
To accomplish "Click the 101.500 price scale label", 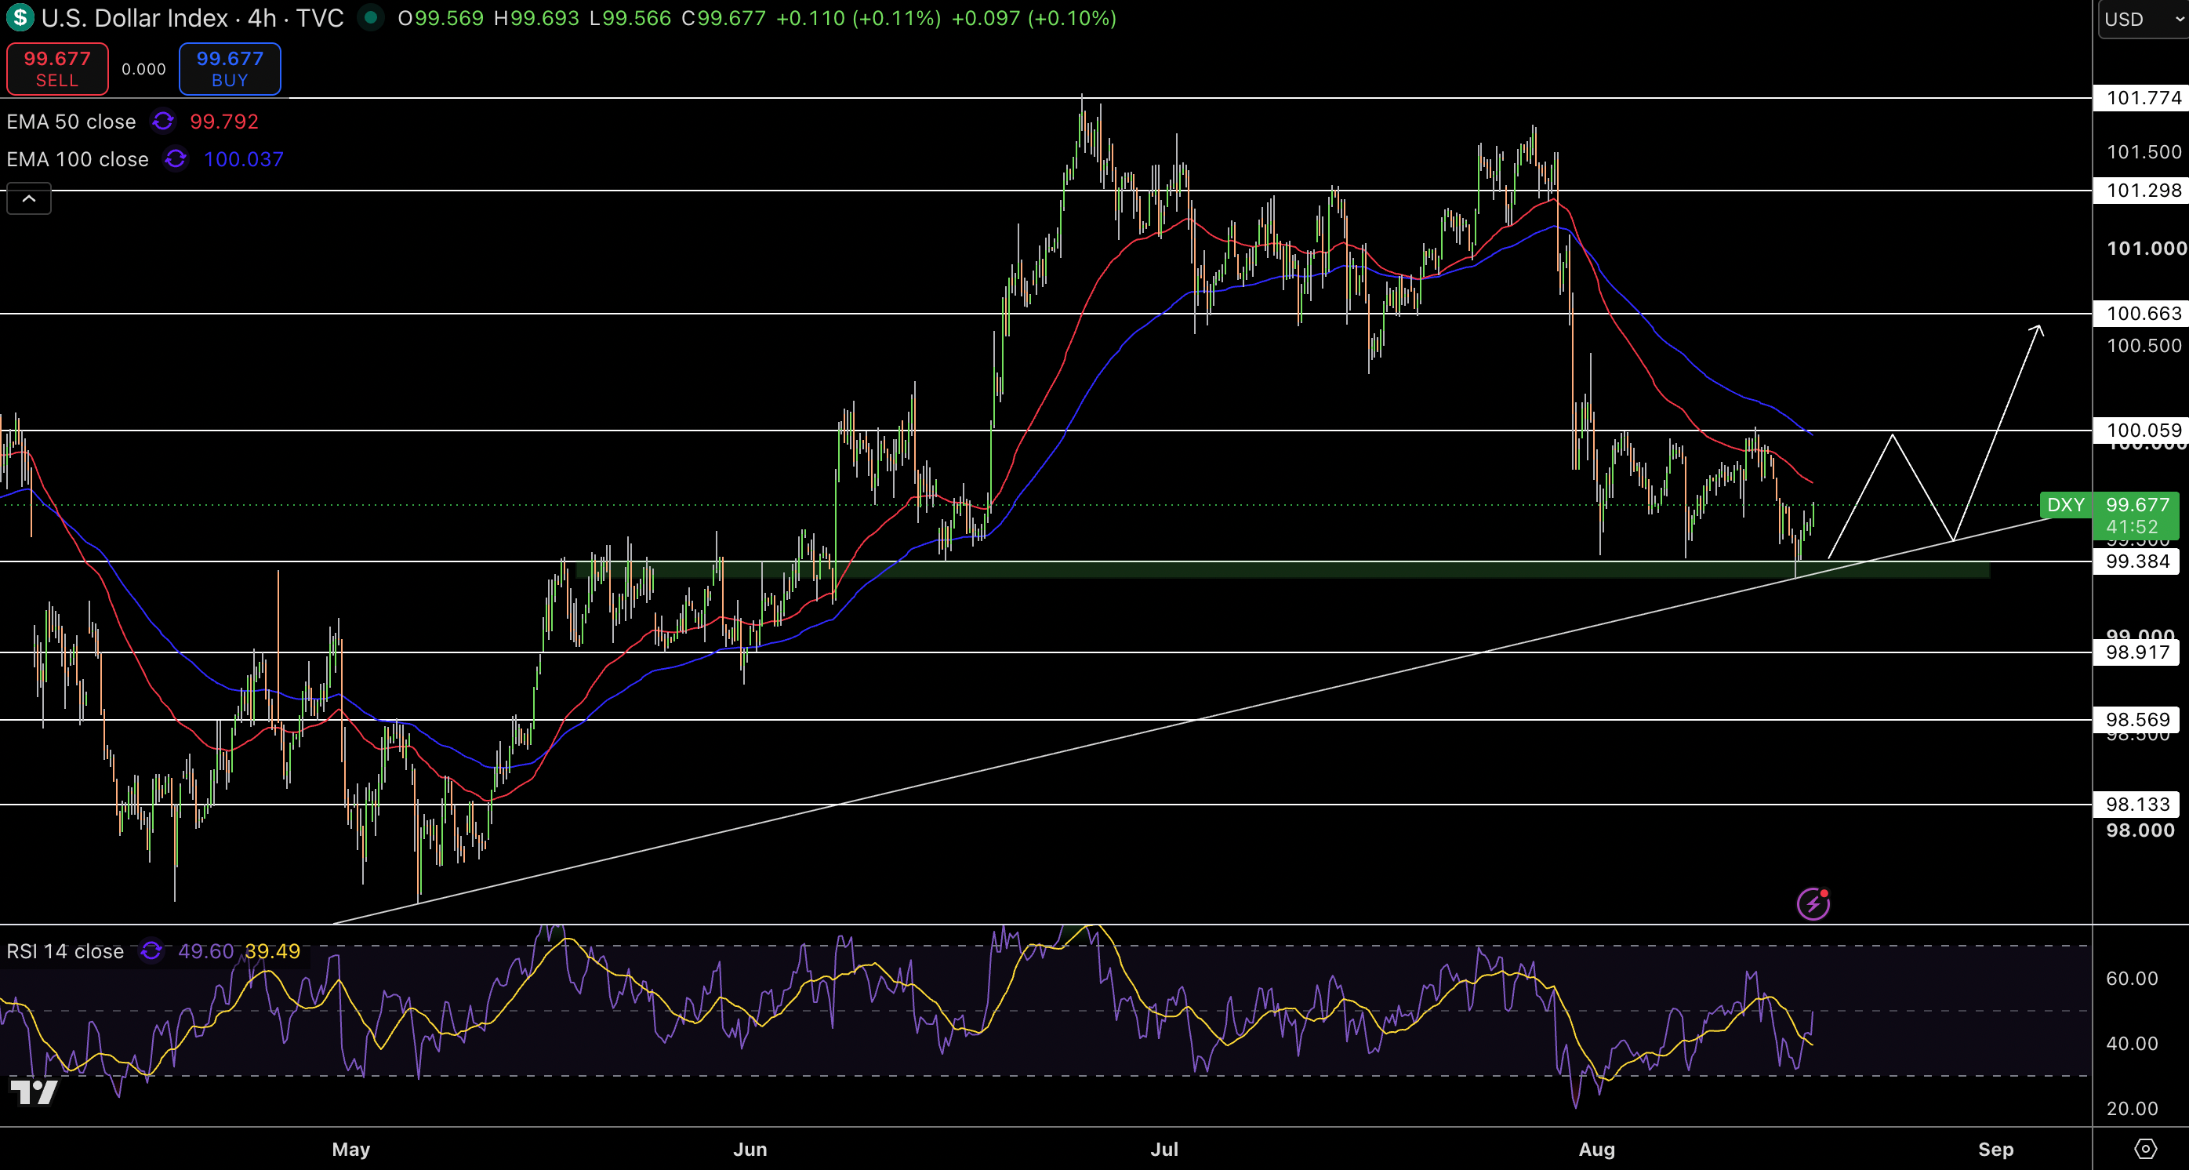I will (2144, 152).
